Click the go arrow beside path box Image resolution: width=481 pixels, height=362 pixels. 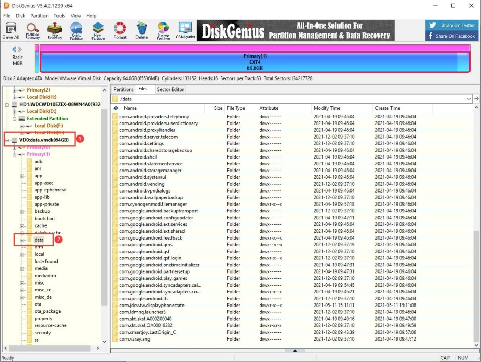pyautogui.click(x=476, y=99)
